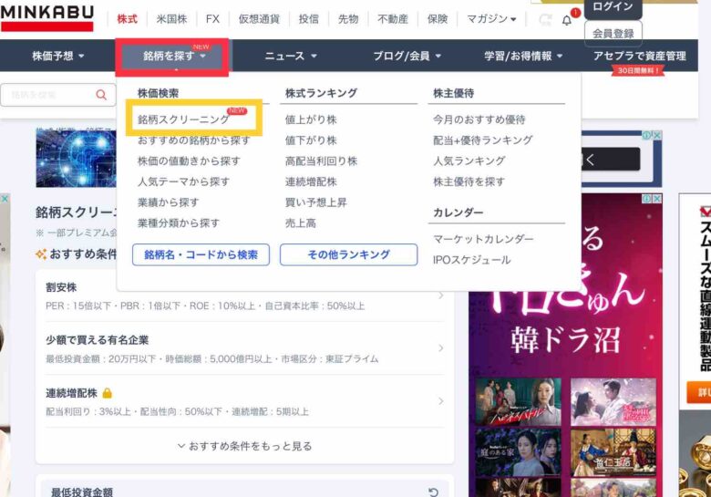Click アセプラで資産管理 in the nav bar
The width and height of the screenshot is (711, 497).
639,56
